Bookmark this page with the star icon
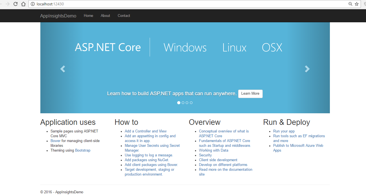366x195 pixels. coord(357,4)
